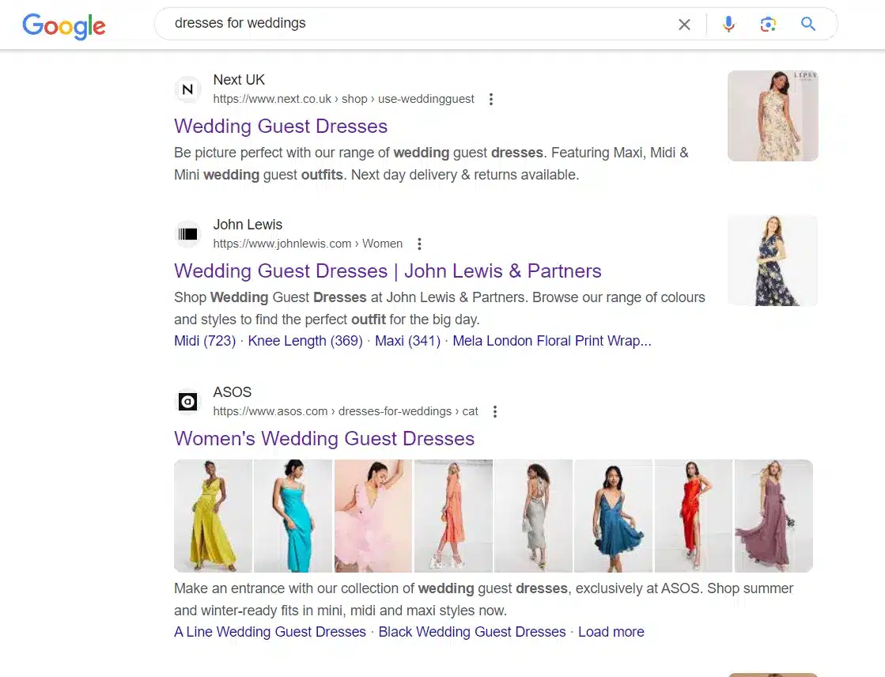Click the blue mini dress image
This screenshot has width=885, height=677.
pyautogui.click(x=614, y=516)
